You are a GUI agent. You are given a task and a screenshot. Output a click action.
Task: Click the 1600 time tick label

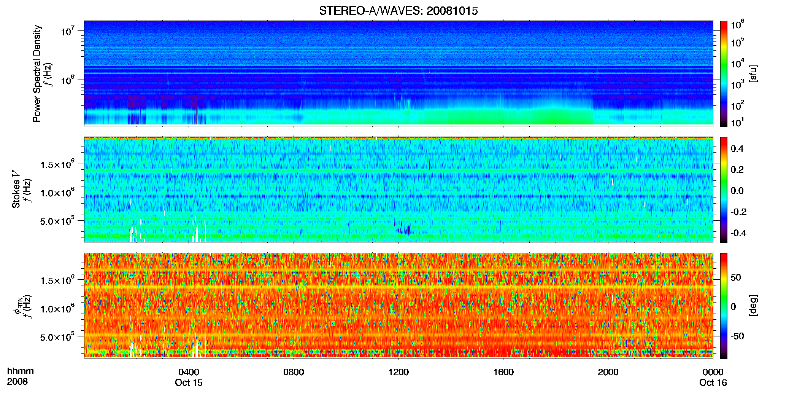[503, 372]
